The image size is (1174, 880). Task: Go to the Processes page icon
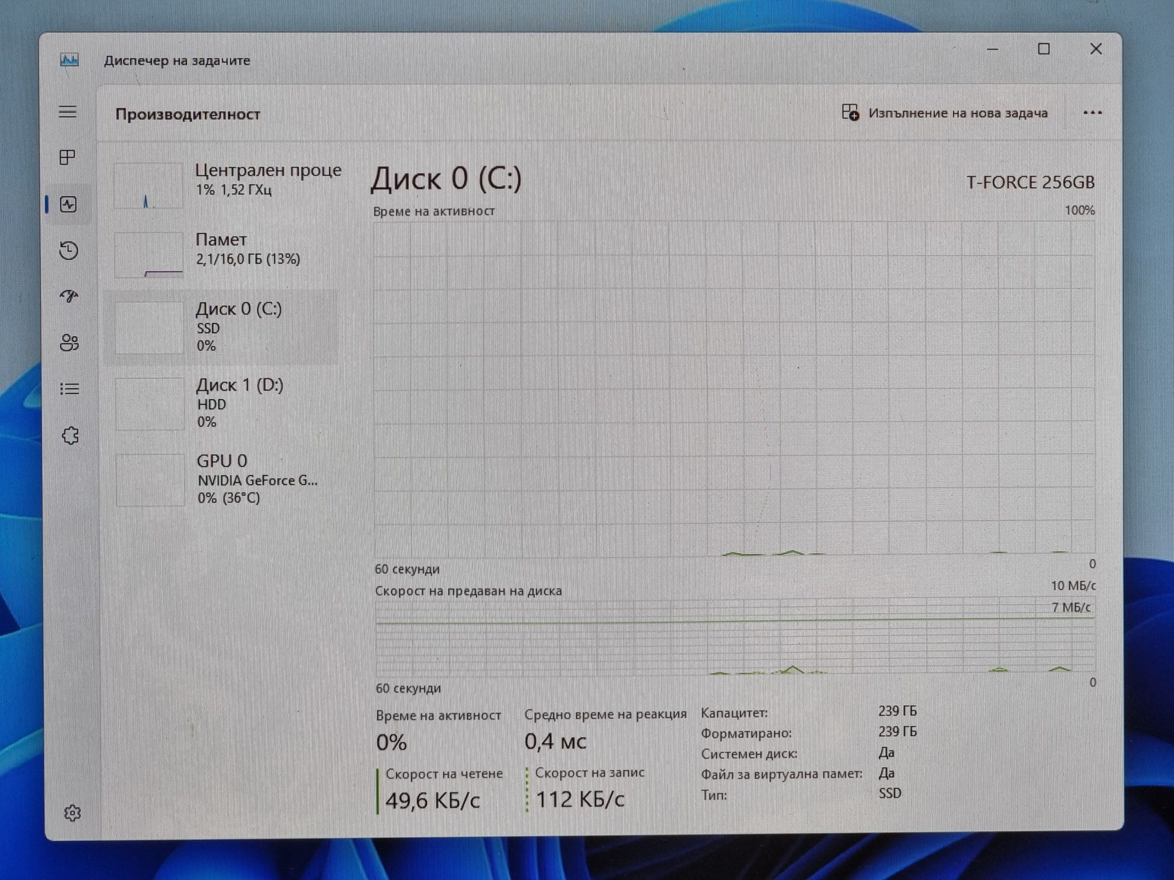68,157
